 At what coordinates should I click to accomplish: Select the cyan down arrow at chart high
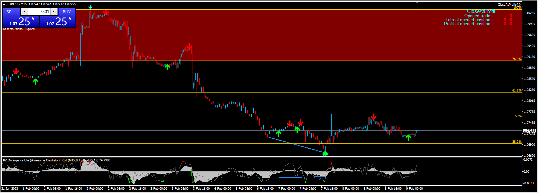click(x=90, y=7)
